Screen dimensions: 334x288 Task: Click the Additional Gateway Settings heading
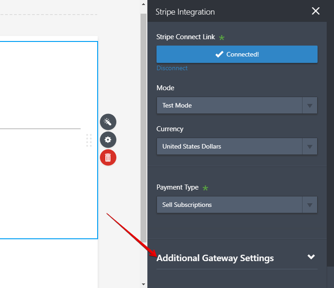215,258
